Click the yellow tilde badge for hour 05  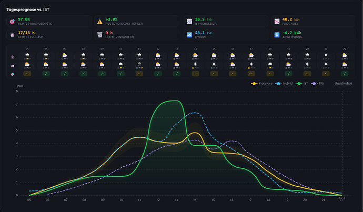click(27, 74)
